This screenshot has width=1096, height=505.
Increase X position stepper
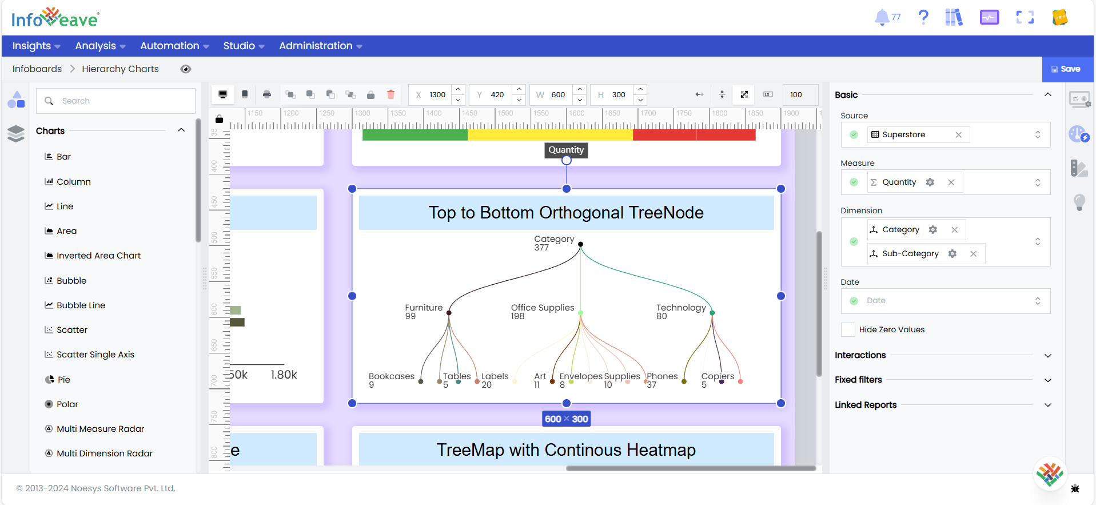[458, 90]
